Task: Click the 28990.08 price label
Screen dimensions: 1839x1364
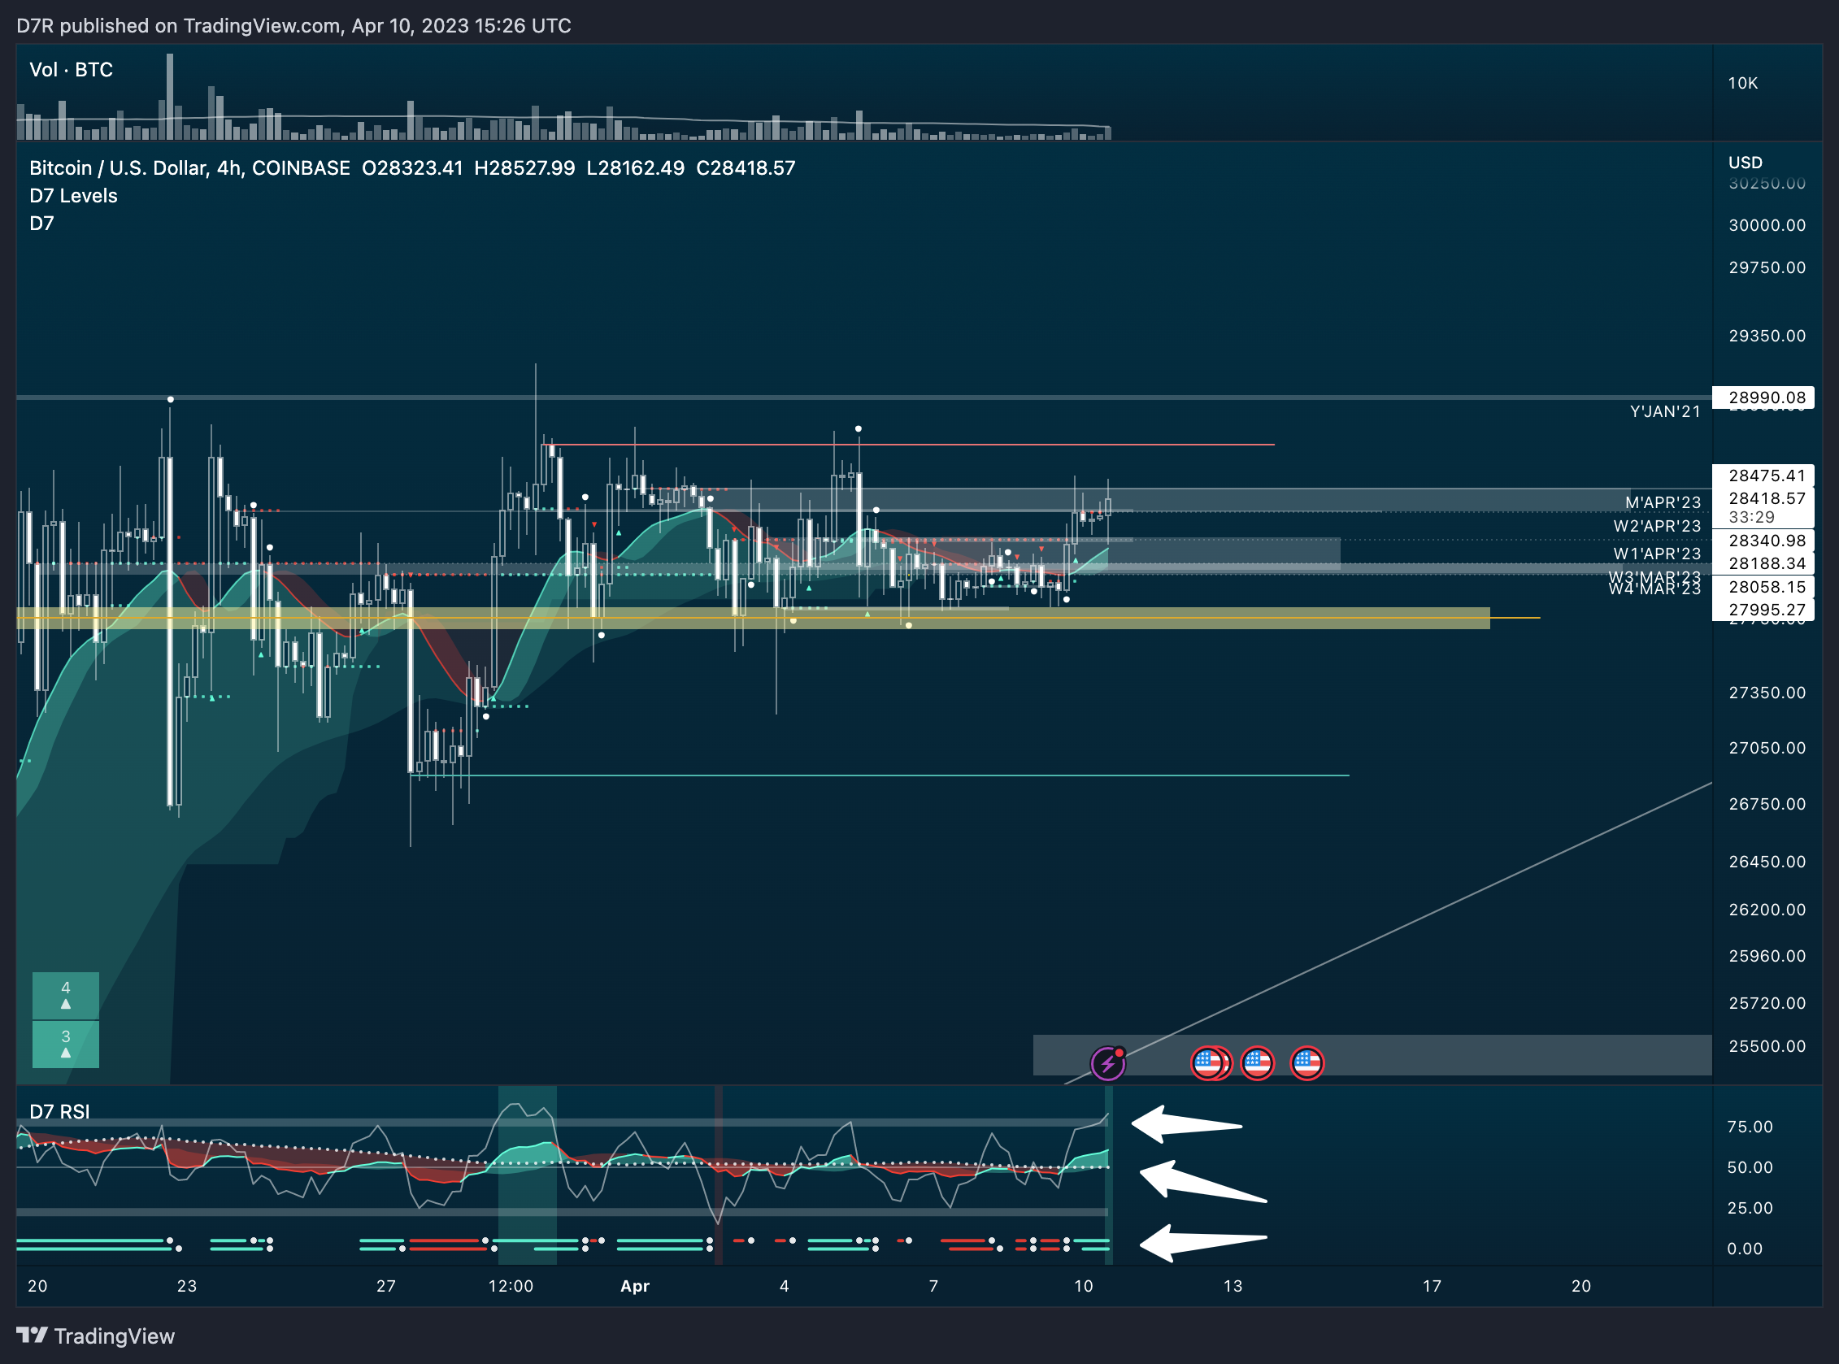Action: [1763, 397]
